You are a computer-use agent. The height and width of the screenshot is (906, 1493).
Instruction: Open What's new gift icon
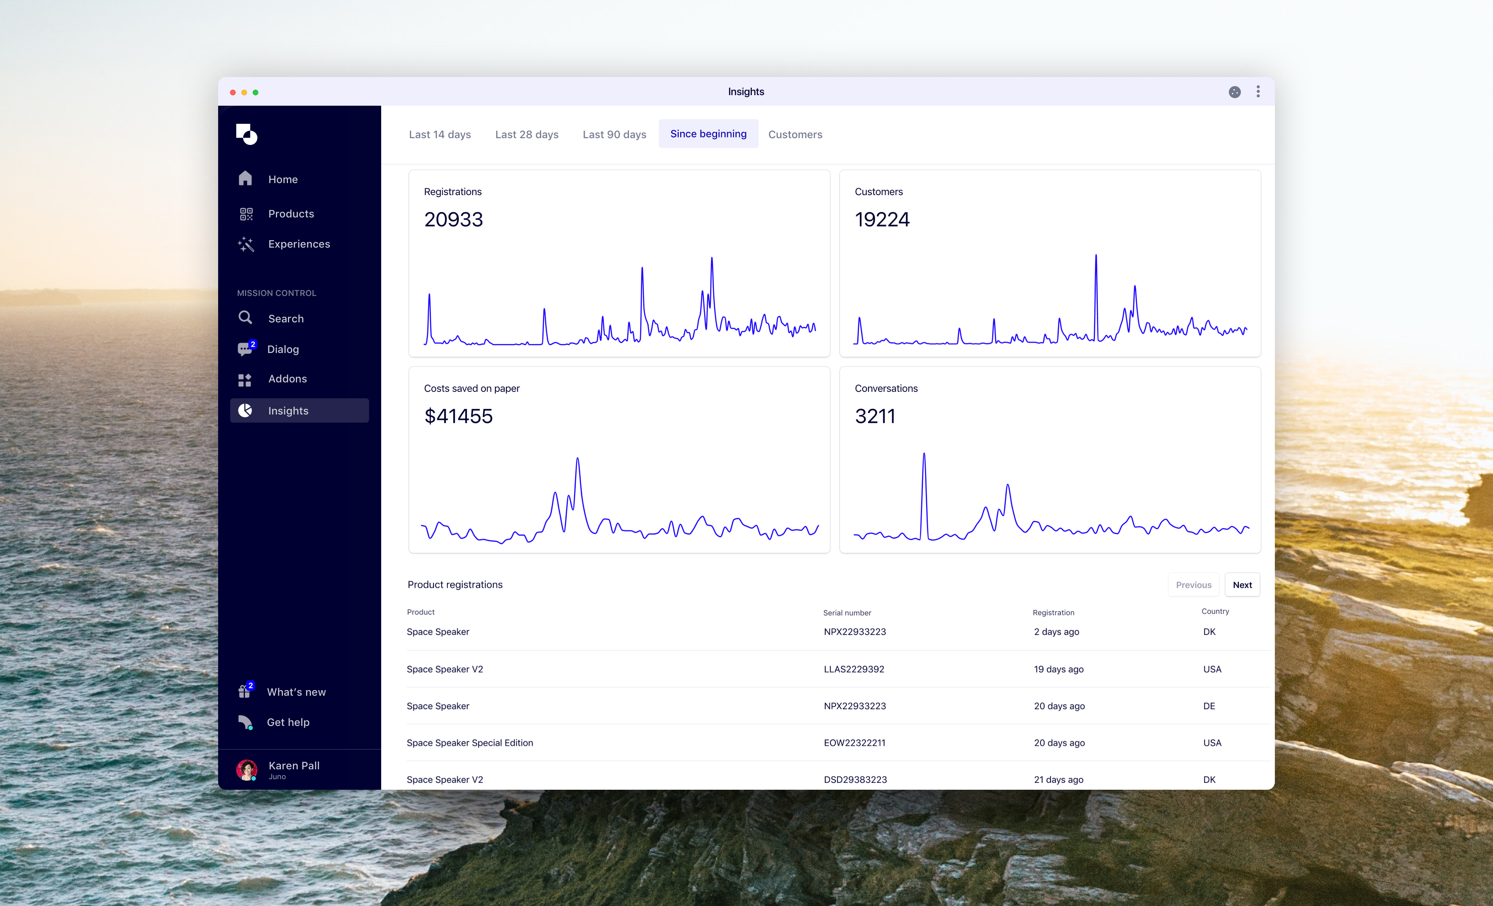pyautogui.click(x=245, y=692)
